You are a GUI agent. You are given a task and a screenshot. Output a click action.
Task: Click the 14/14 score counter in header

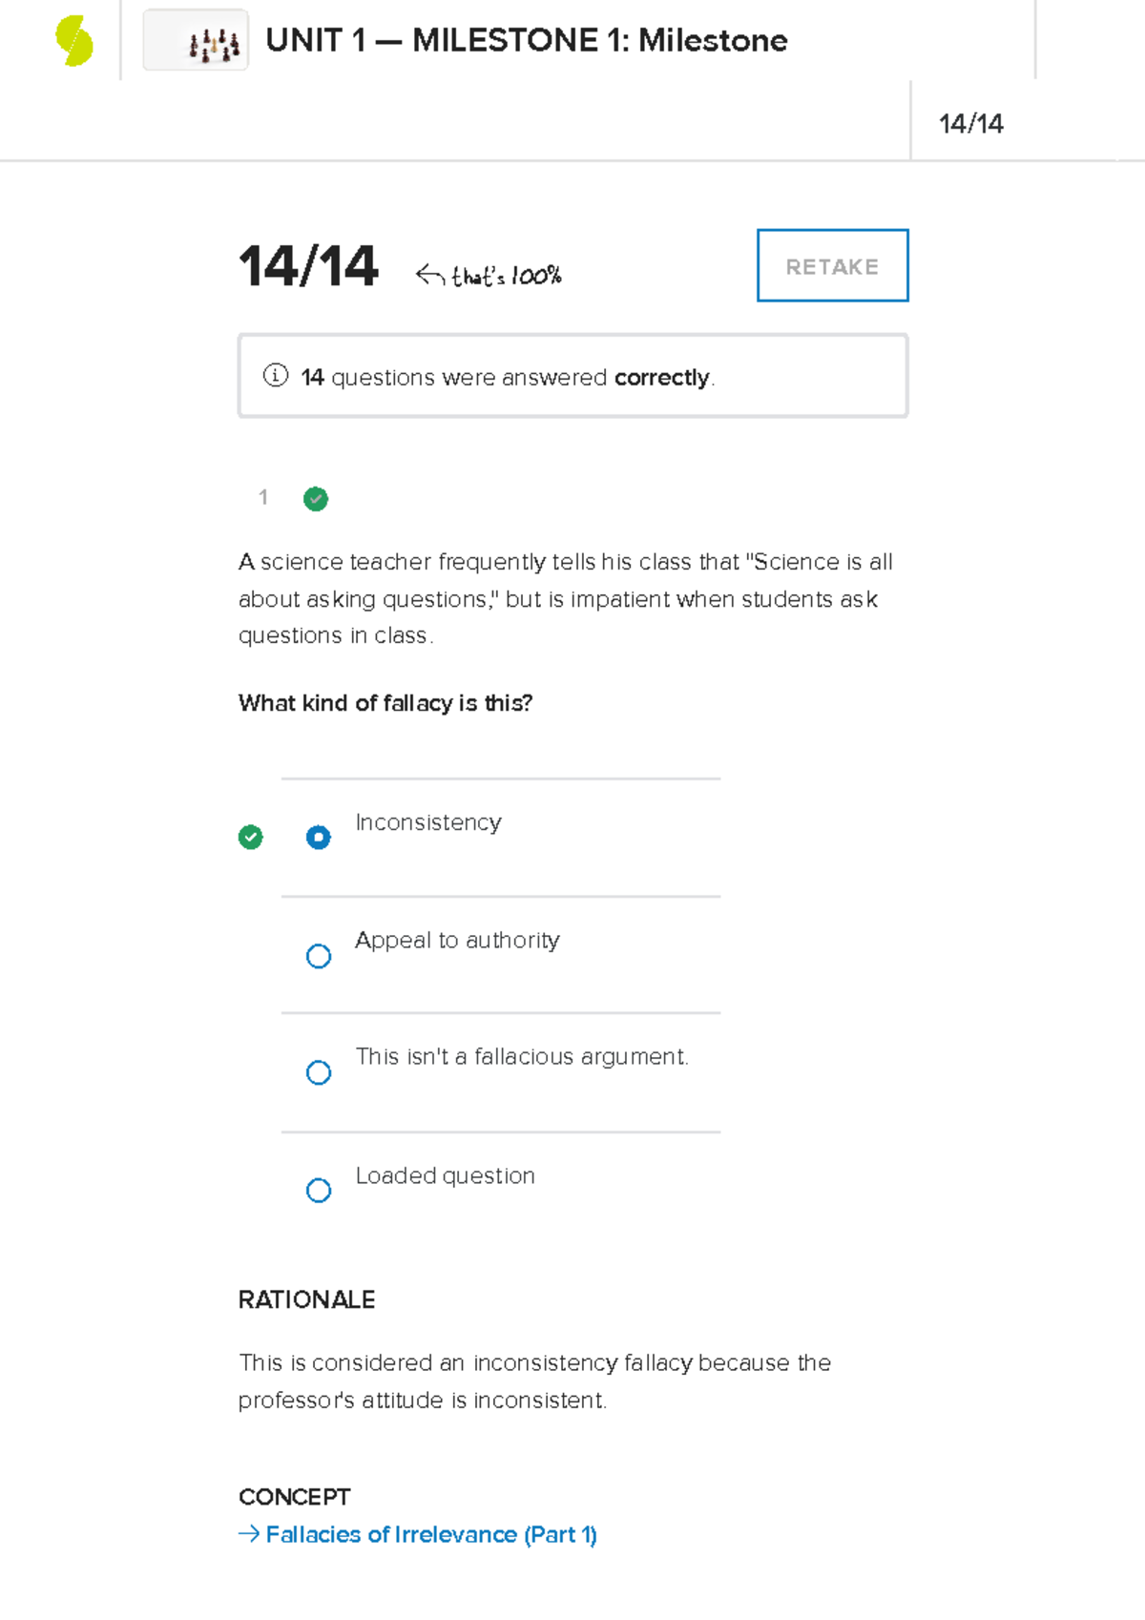[x=970, y=123]
